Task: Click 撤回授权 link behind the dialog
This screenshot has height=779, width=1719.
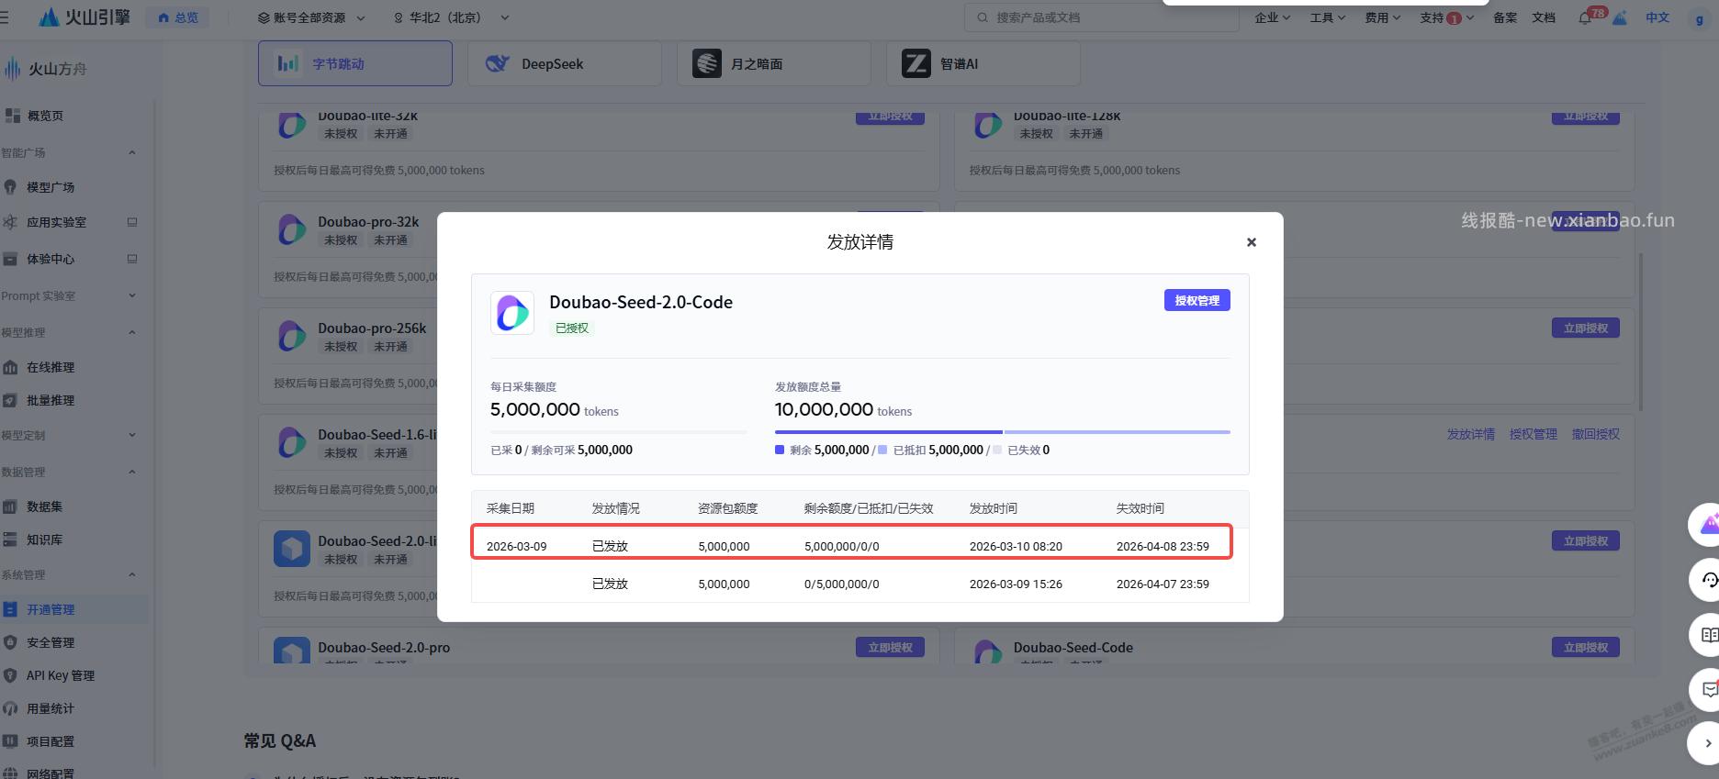Action: click(x=1595, y=434)
